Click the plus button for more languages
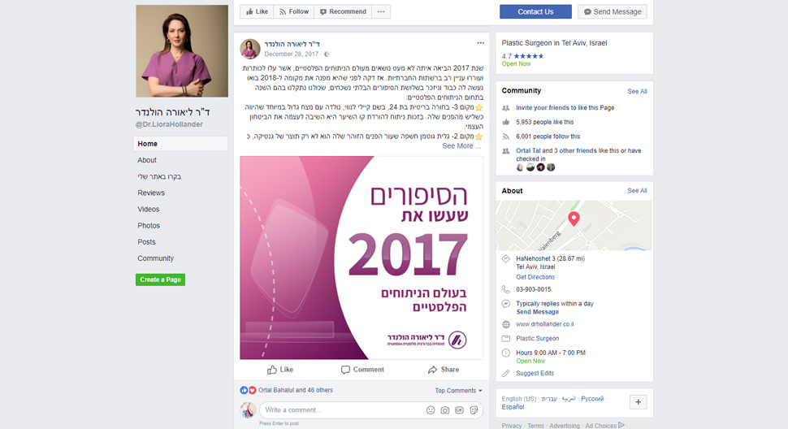 tap(639, 402)
